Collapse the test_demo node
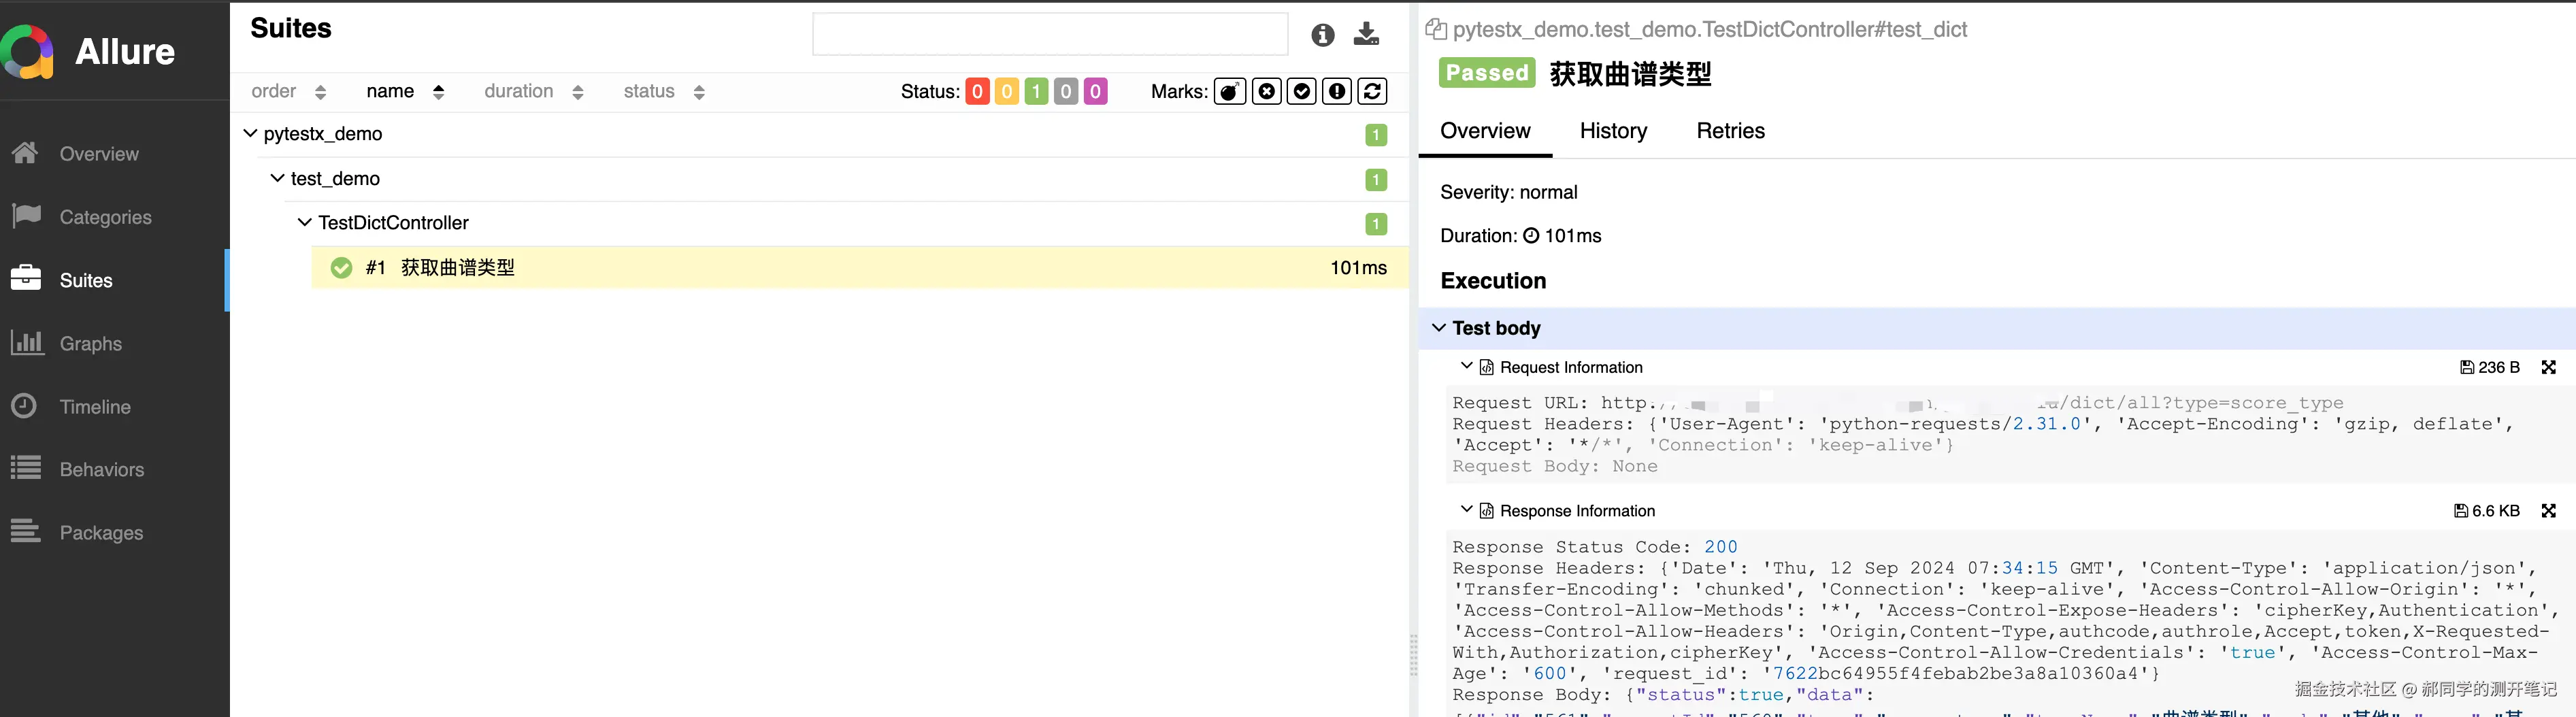This screenshot has height=717, width=2576. pyautogui.click(x=277, y=178)
